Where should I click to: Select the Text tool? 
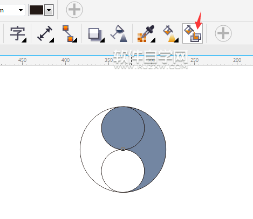pos(17,34)
